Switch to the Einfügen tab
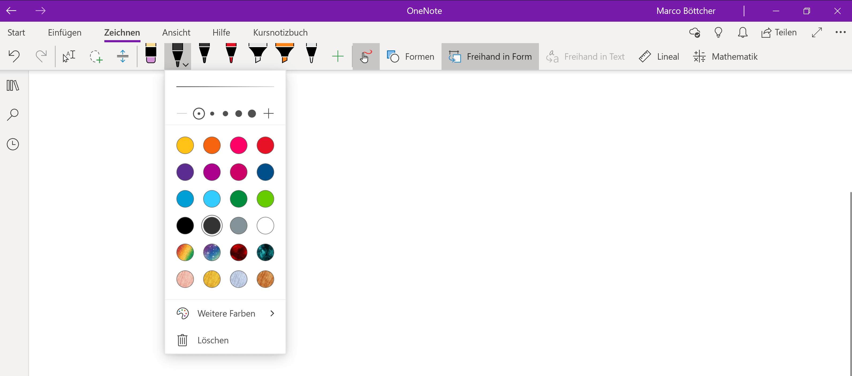This screenshot has height=376, width=852. 64,32
